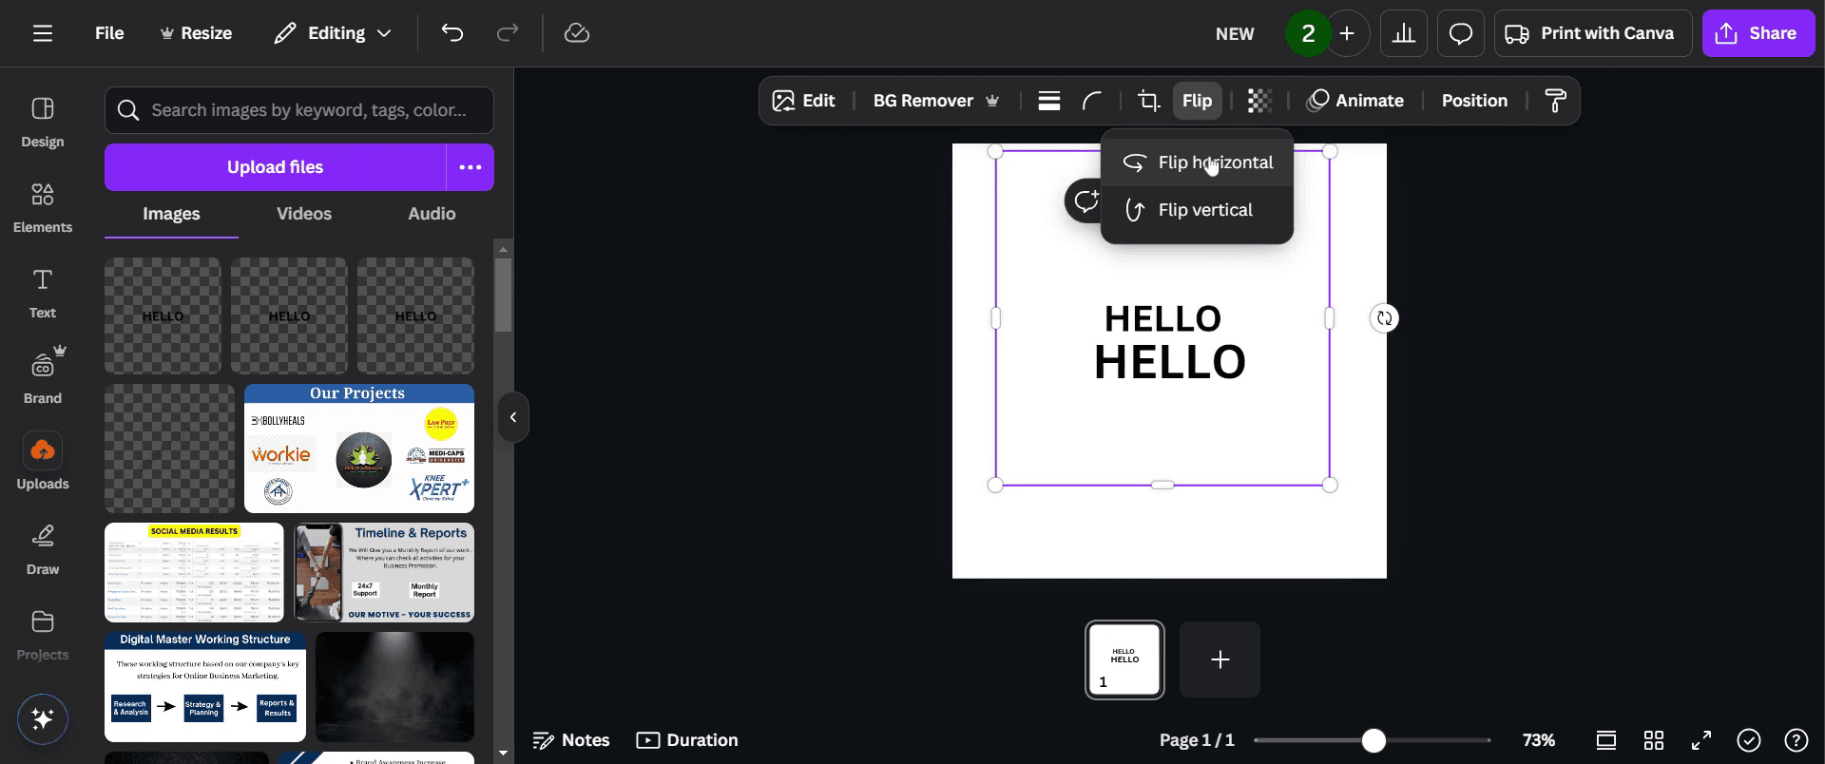Viewport: 1825px width, 764px height.
Task: Click the Magic sparkle assistant button
Action: [x=43, y=718]
